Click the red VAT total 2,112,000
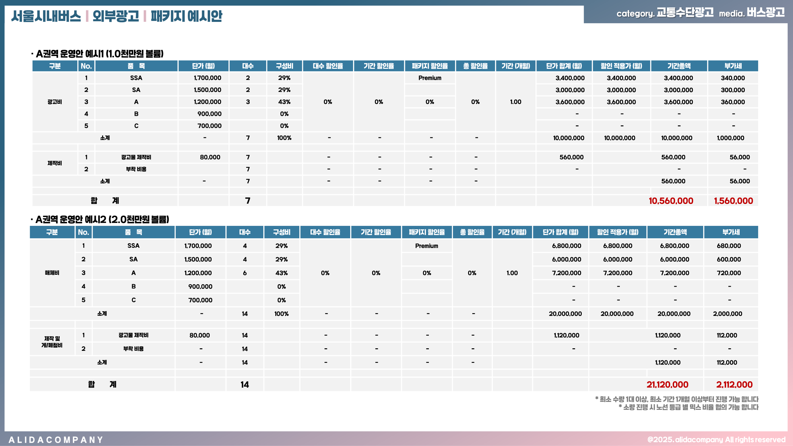Viewport: 793px width, 446px height. (734, 384)
